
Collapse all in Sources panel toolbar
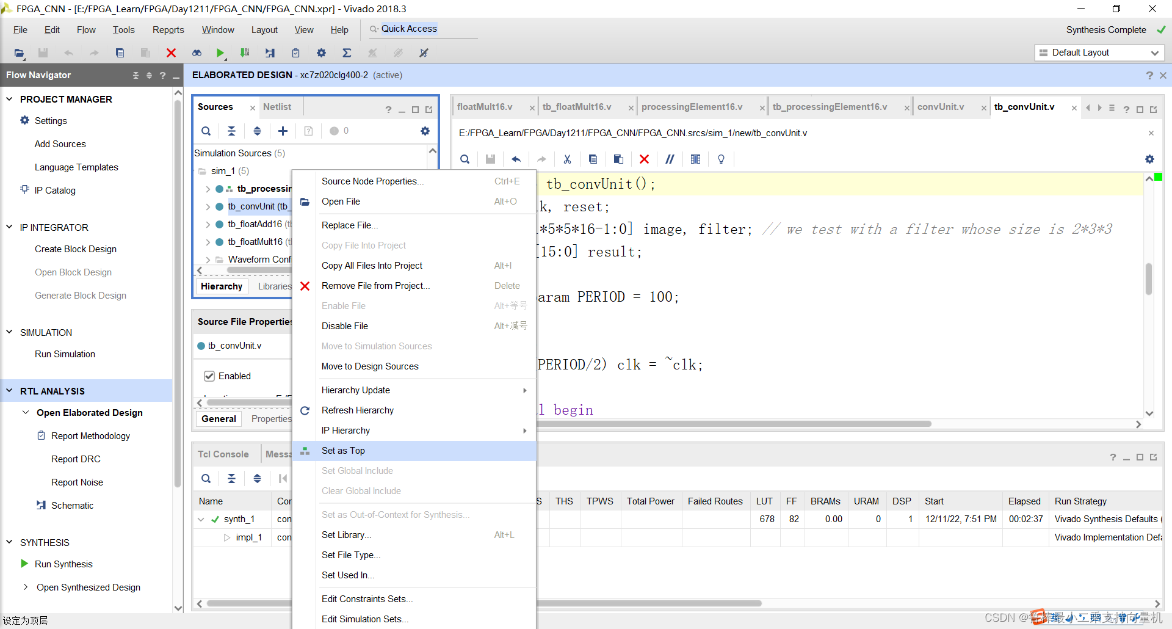231,131
